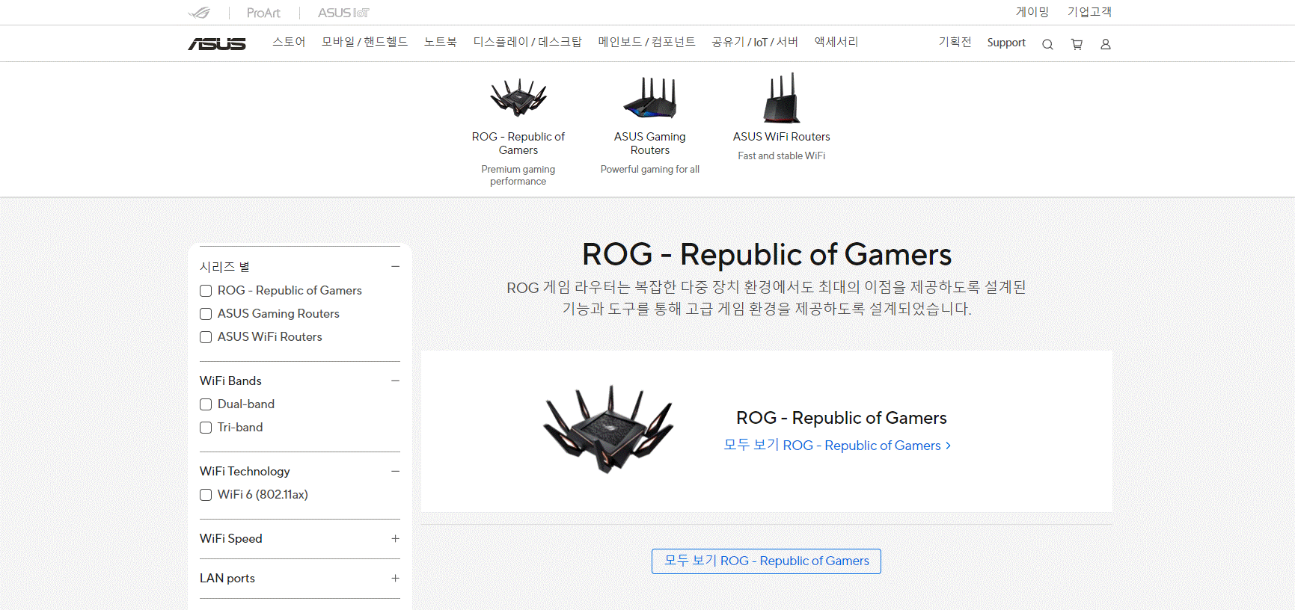Image resolution: width=1295 pixels, height=610 pixels.
Task: Click ROG router product image in card
Action: pyautogui.click(x=608, y=429)
